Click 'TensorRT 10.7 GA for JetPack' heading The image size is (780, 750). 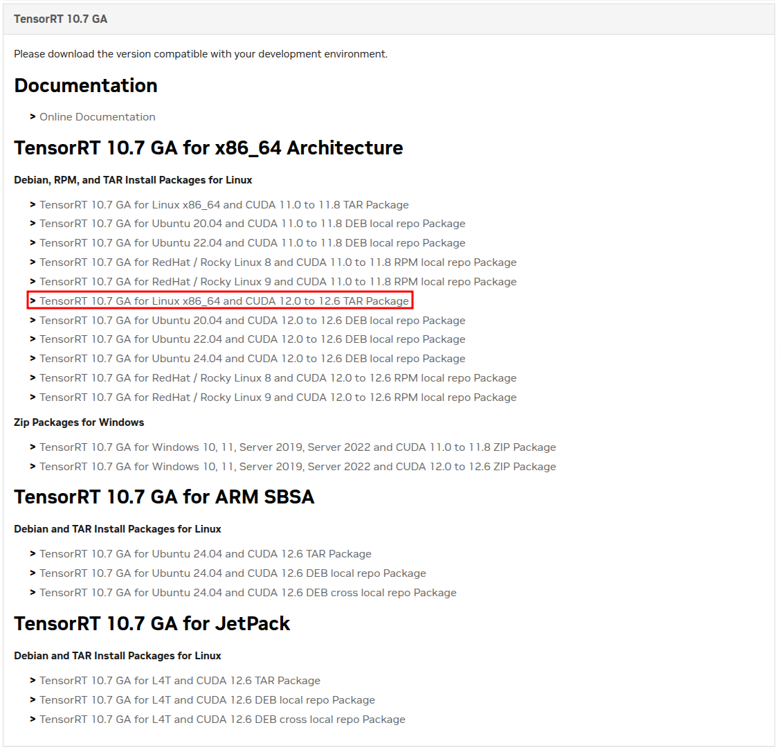(152, 623)
